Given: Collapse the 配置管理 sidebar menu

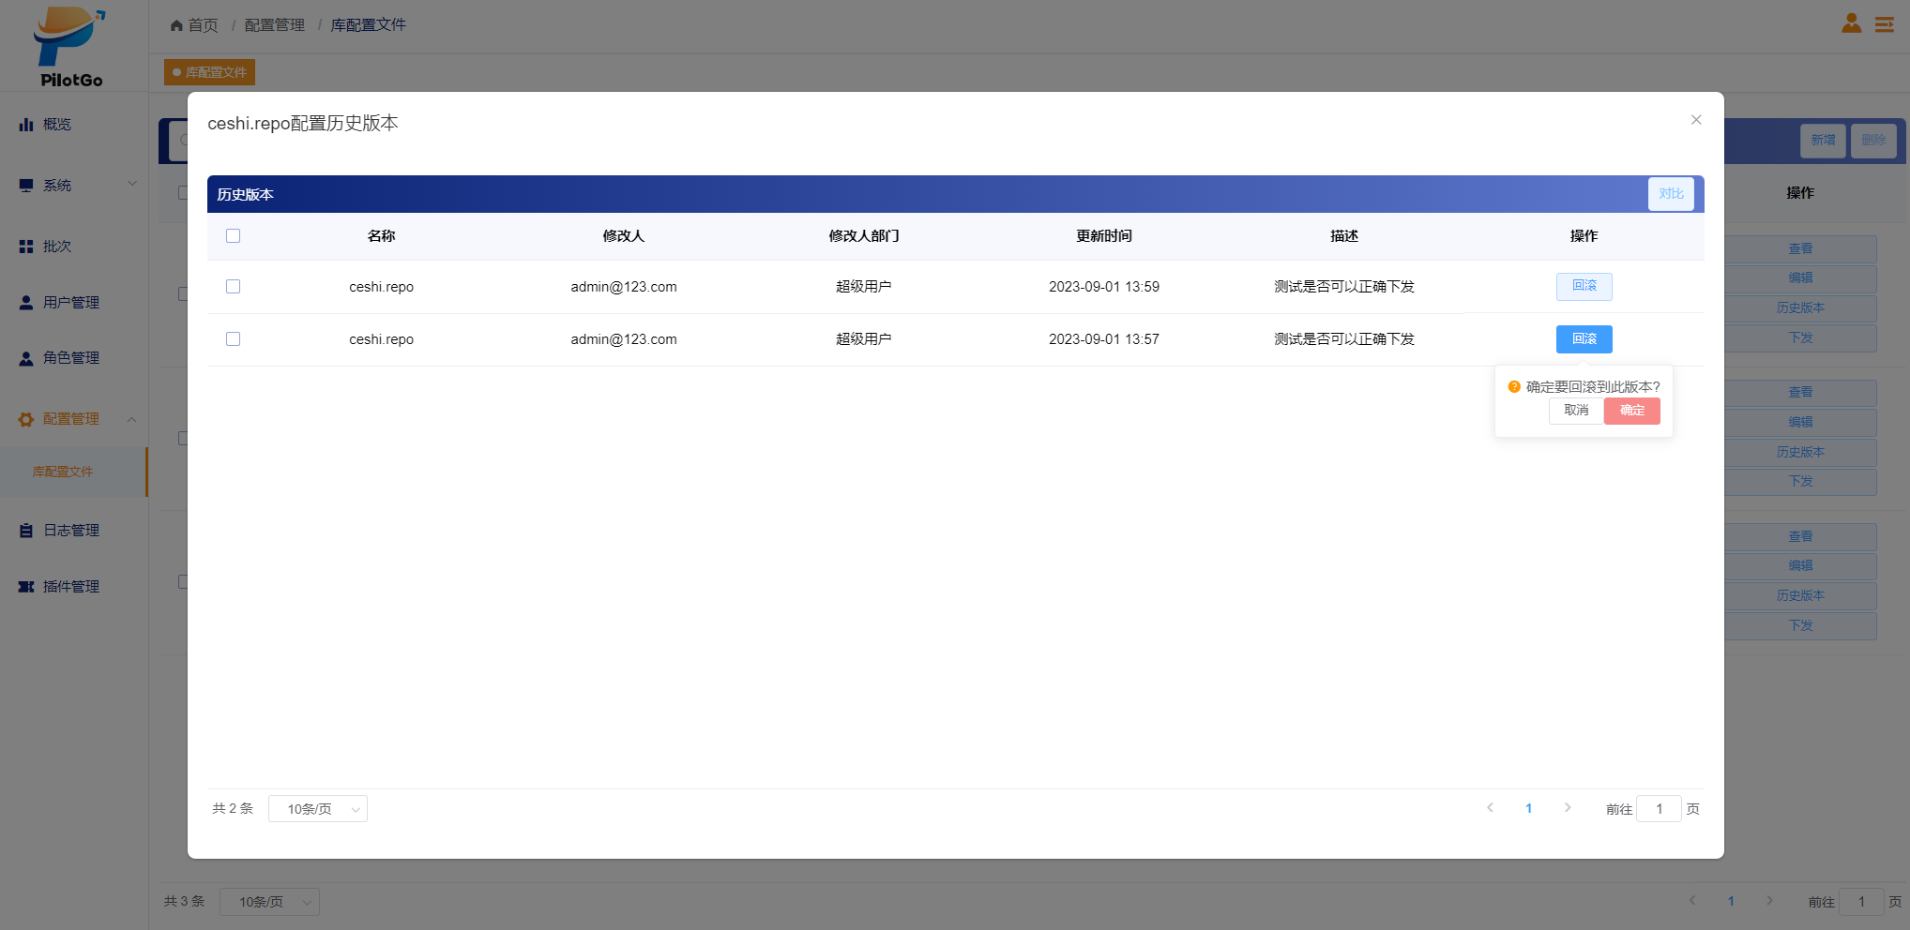Looking at the screenshot, I should click(x=73, y=419).
